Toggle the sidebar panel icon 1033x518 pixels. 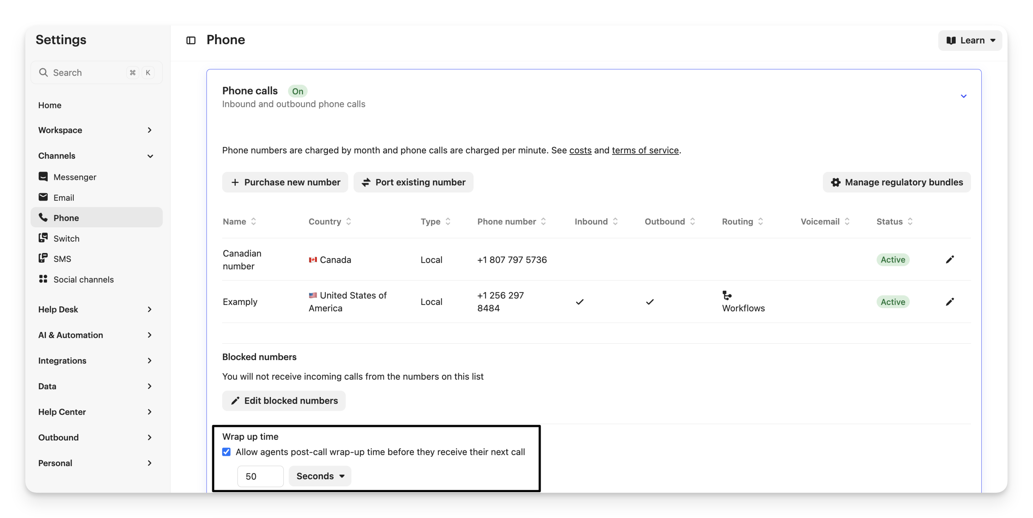191,40
